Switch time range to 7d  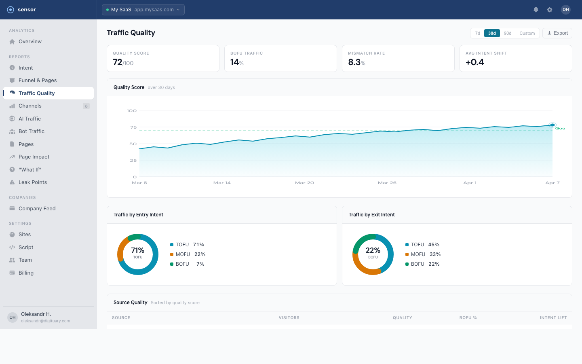477,33
